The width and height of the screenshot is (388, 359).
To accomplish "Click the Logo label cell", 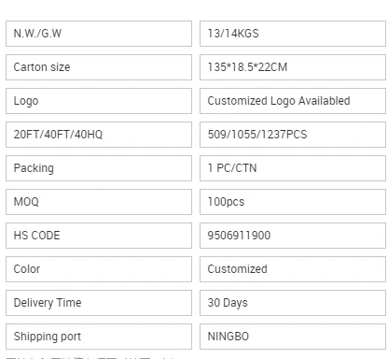I will (99, 101).
